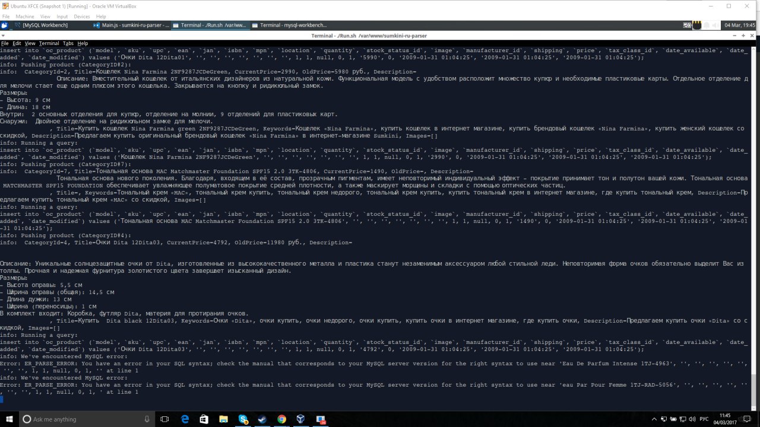Switch to Main.js sumkini-ru-parser window

(131, 26)
